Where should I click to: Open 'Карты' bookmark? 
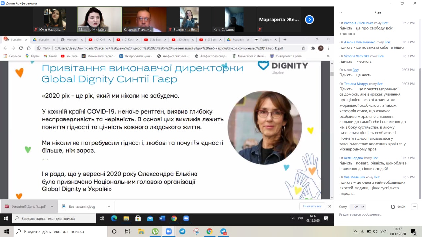pyautogui.click(x=32, y=56)
